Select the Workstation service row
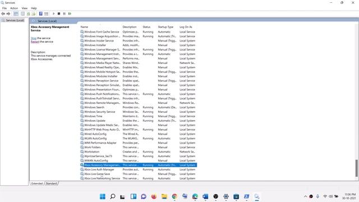Screen dimensions: 359x202 click(139, 151)
